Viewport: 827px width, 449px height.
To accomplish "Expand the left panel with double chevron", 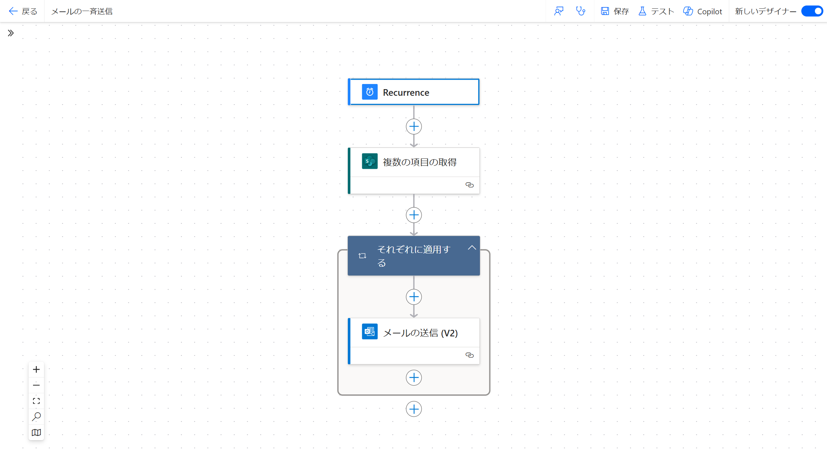I will click(x=11, y=33).
